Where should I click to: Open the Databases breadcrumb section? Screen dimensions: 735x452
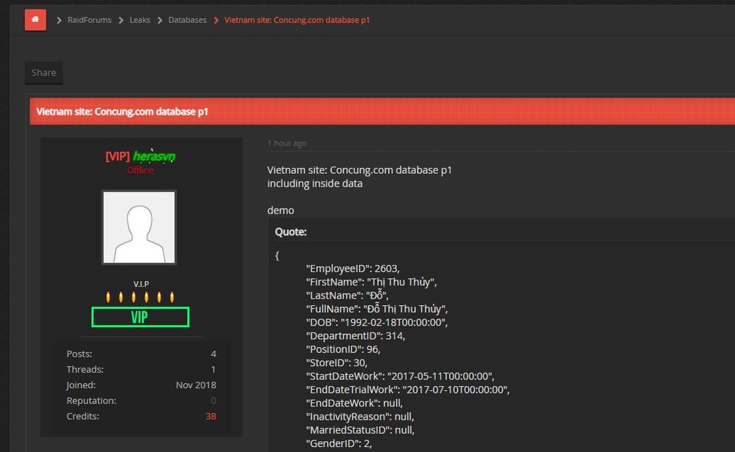(187, 20)
